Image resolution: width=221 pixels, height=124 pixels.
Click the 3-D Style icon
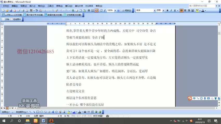(x=100, y=112)
